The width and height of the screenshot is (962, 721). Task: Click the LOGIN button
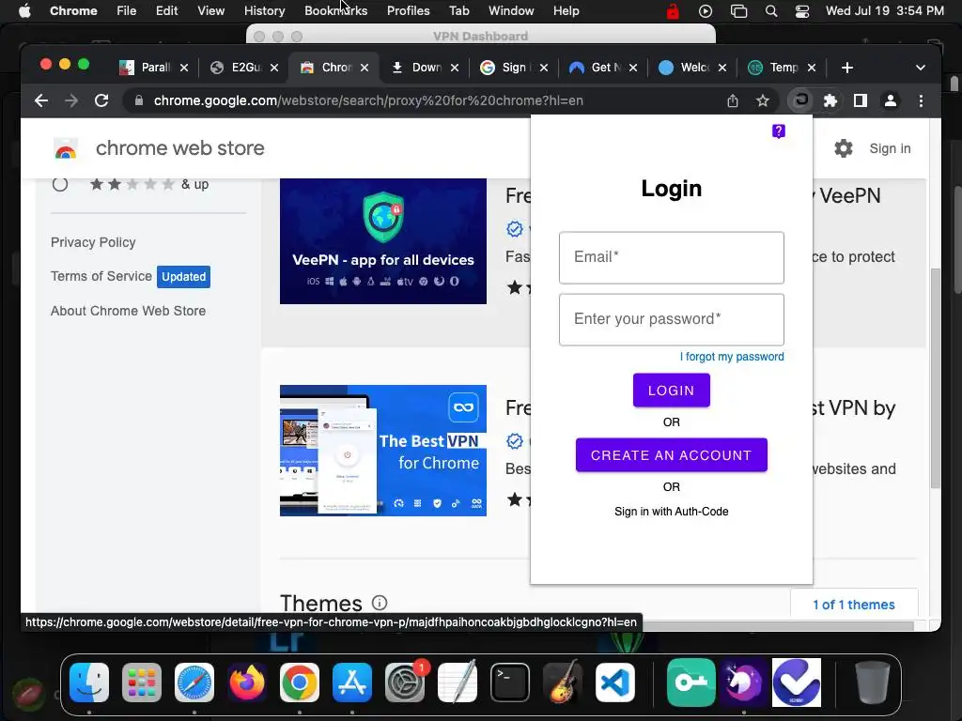click(671, 391)
